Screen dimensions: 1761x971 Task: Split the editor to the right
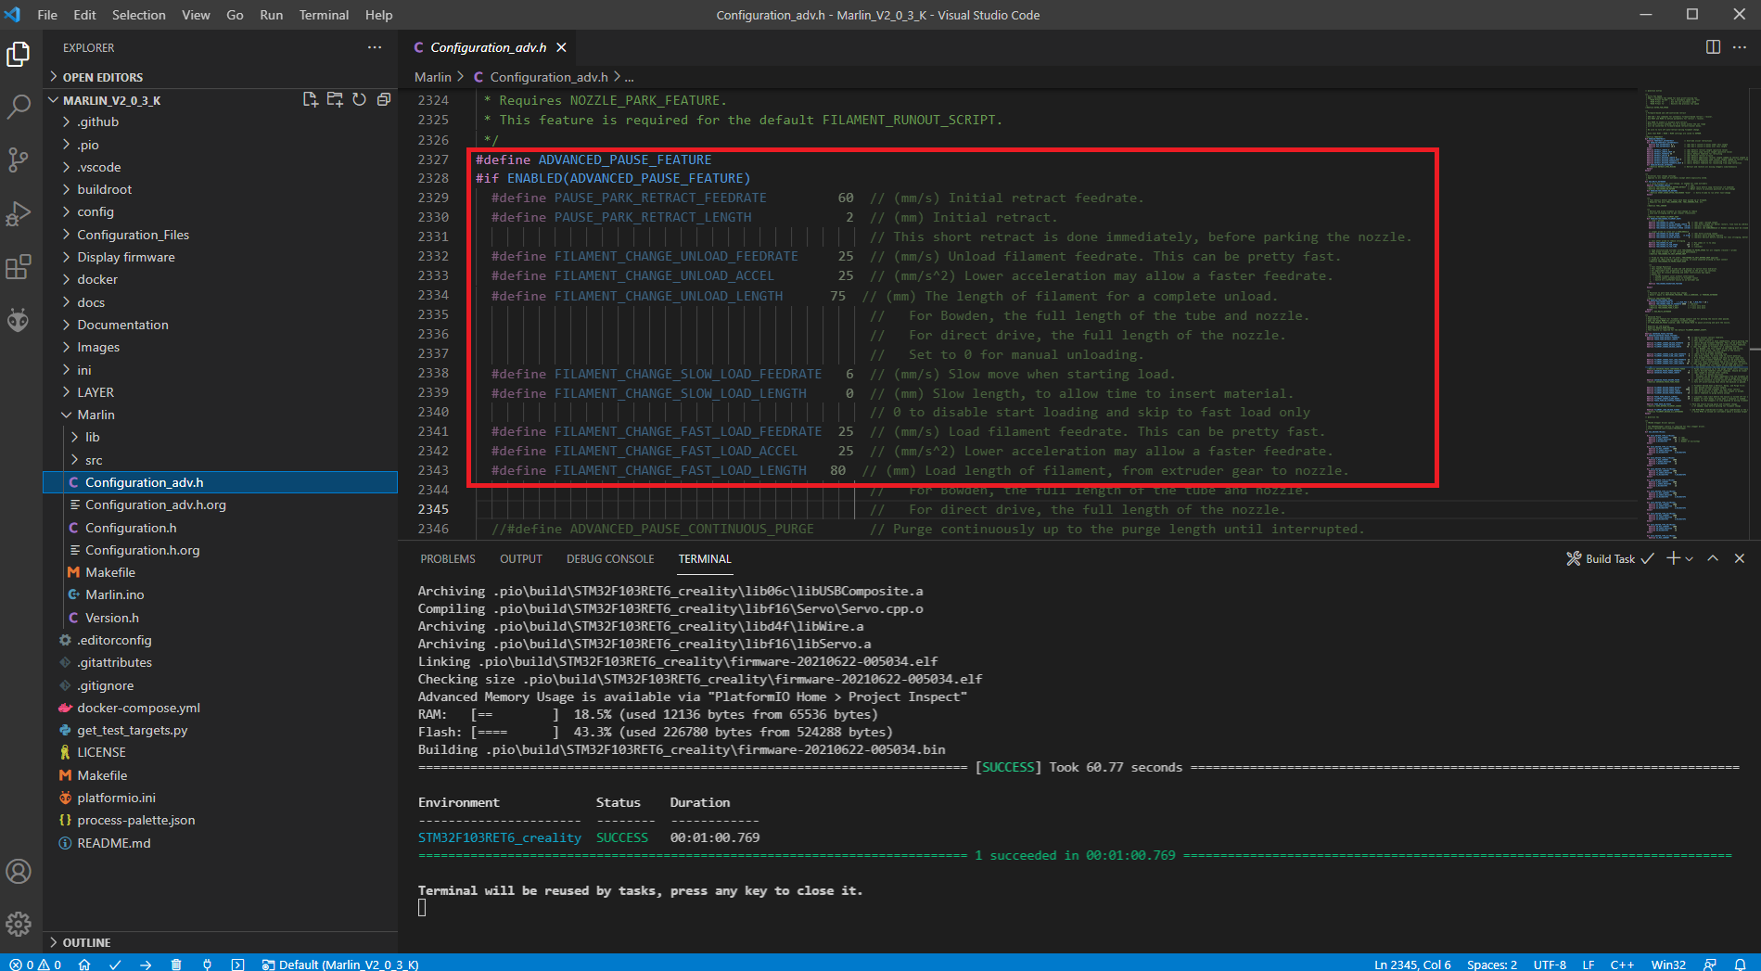click(x=1713, y=47)
